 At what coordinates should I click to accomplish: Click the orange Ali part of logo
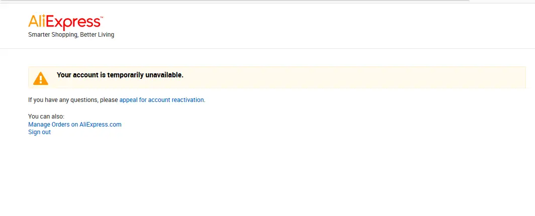[x=37, y=22]
